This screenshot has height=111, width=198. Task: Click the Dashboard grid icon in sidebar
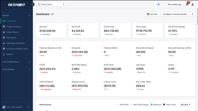click(4, 21)
